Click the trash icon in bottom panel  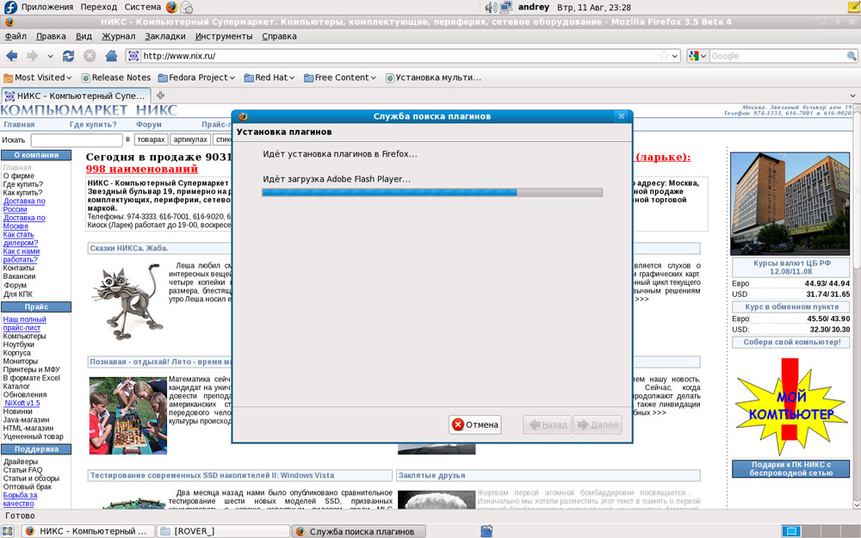(x=486, y=531)
